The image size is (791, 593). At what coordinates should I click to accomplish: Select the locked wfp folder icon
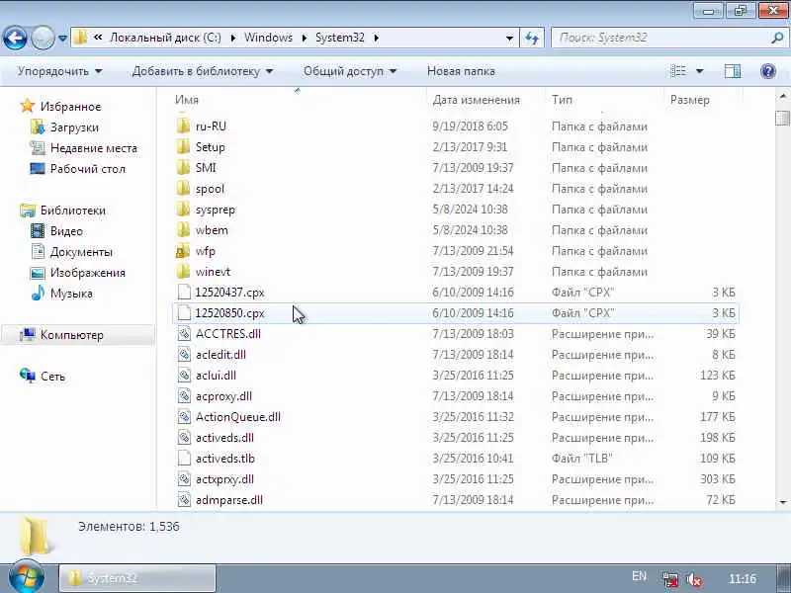coord(183,251)
